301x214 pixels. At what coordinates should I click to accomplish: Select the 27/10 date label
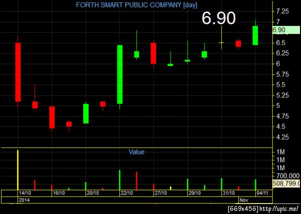pos(161,193)
